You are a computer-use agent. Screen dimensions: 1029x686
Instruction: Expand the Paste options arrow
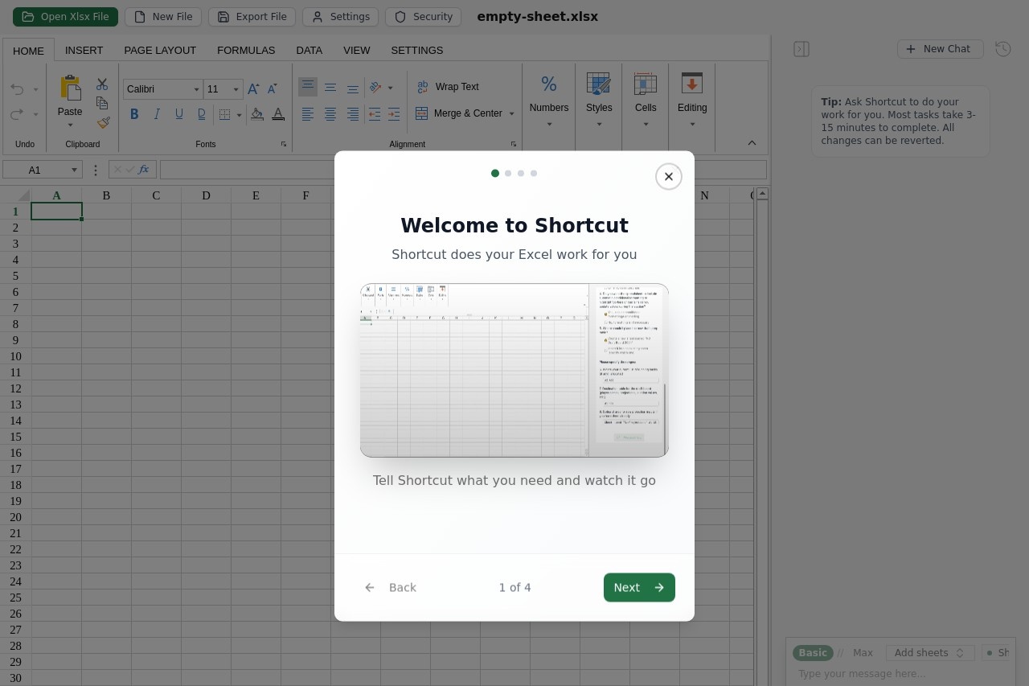coord(70,125)
